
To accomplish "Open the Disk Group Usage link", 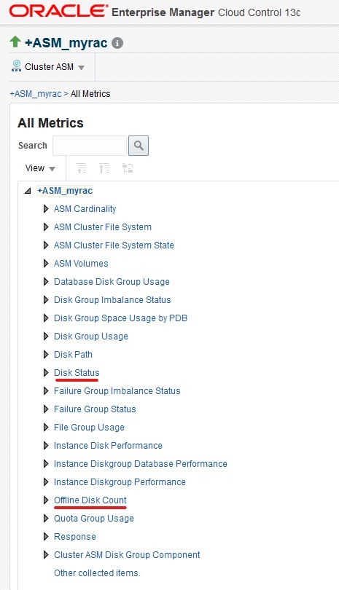I will click(x=91, y=336).
